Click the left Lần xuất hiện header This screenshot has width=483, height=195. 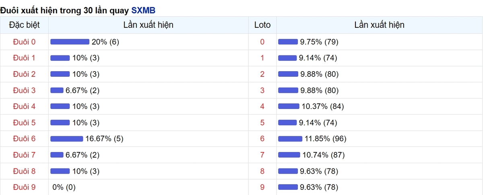148,25
